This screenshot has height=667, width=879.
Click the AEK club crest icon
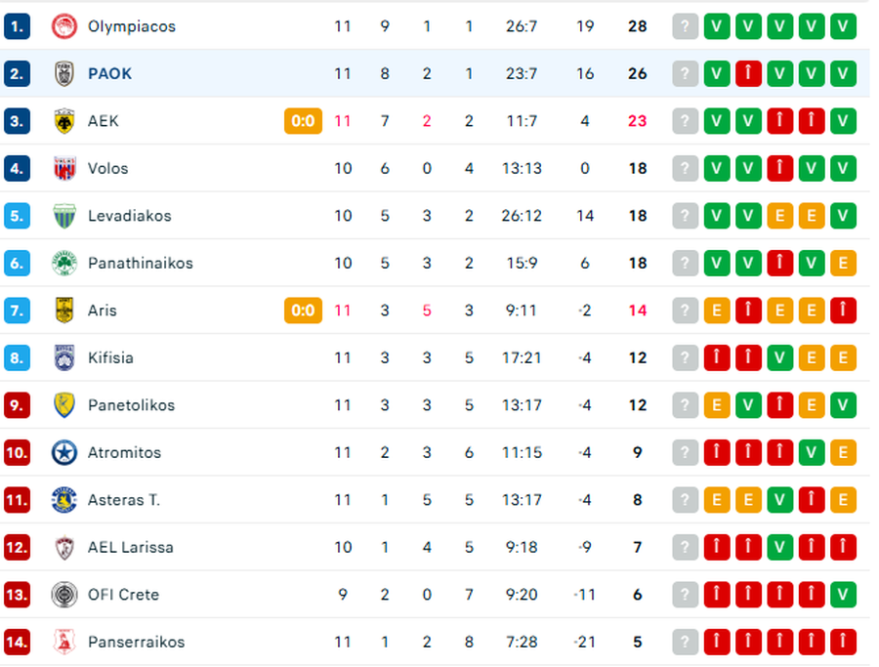pyautogui.click(x=63, y=121)
